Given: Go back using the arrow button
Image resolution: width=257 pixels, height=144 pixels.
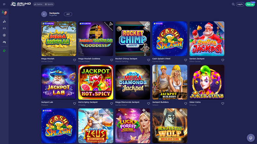Looking at the screenshot, I should point(44,14).
